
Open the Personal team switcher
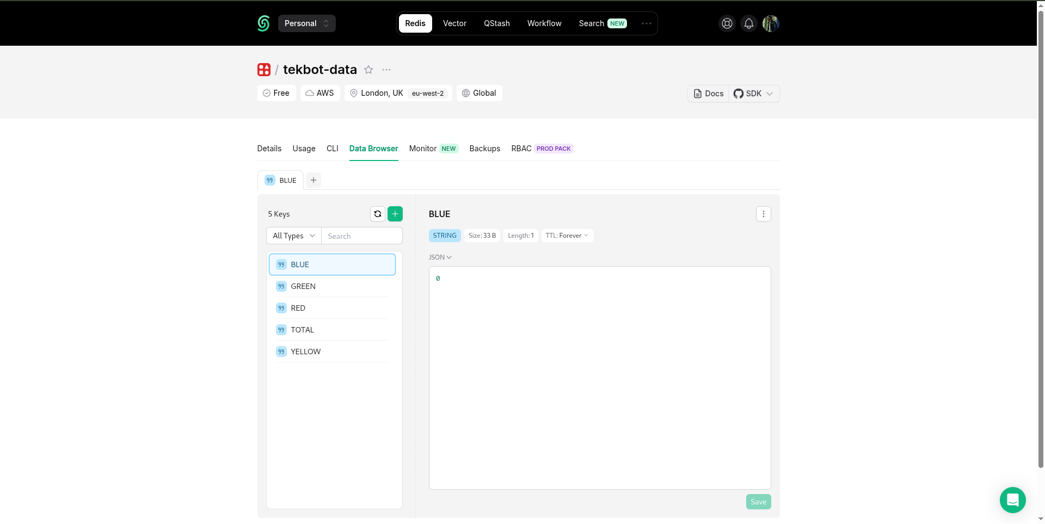click(307, 23)
